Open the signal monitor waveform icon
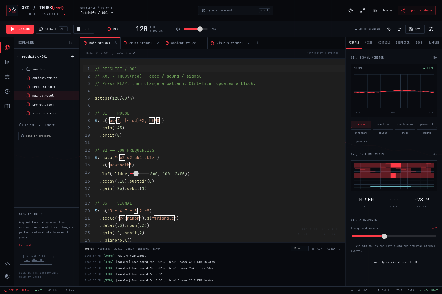The image size is (442, 294). pyautogui.click(x=435, y=58)
